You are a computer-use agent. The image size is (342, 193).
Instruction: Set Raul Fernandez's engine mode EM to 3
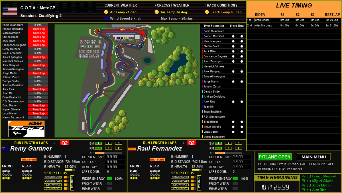coord(239,143)
